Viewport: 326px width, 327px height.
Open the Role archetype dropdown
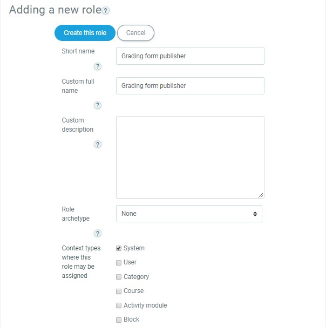click(x=189, y=214)
